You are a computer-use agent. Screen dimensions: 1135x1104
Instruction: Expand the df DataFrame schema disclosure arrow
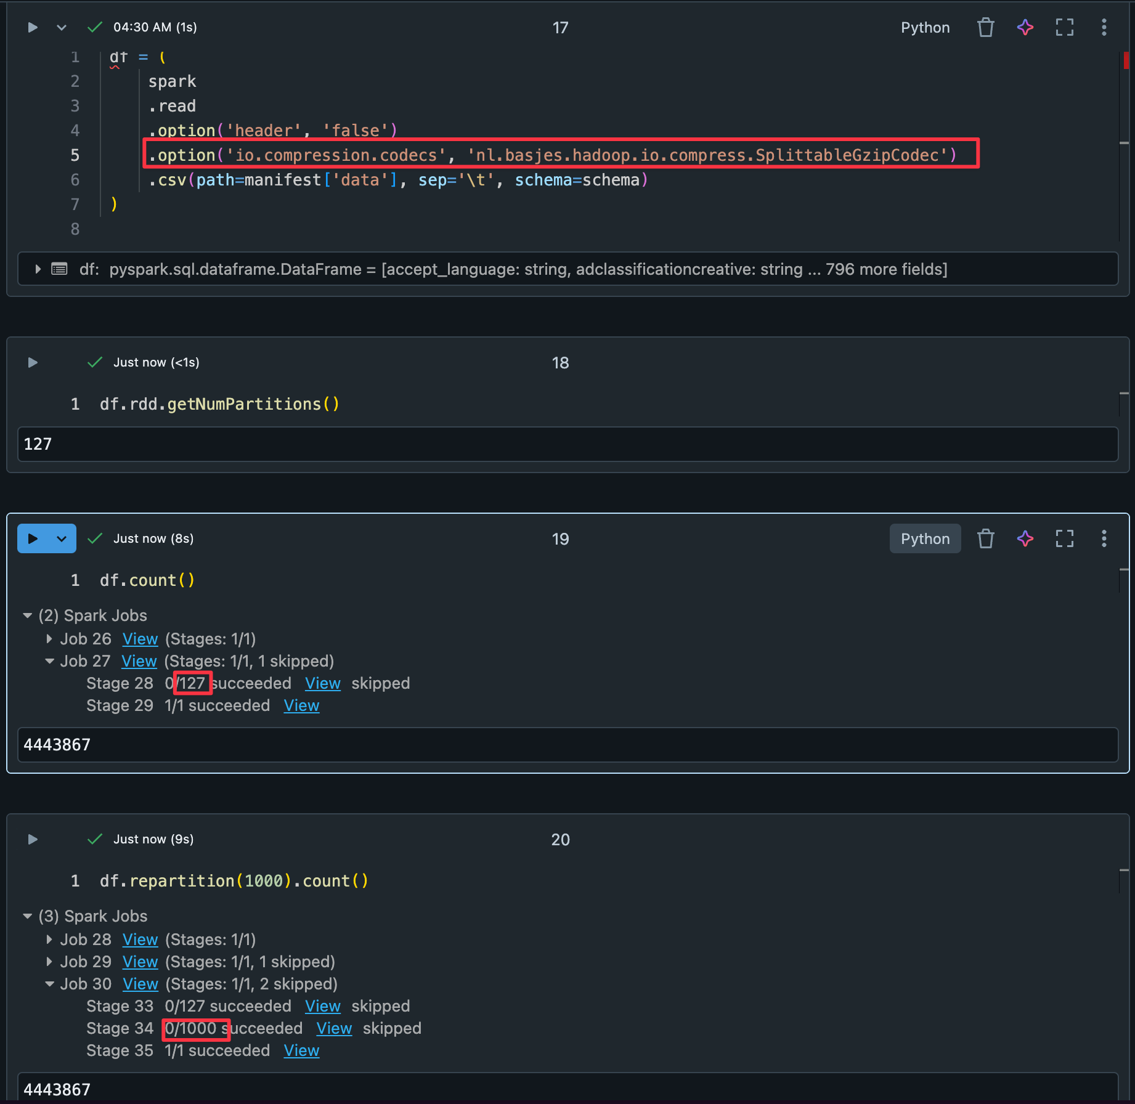pyautogui.click(x=38, y=269)
